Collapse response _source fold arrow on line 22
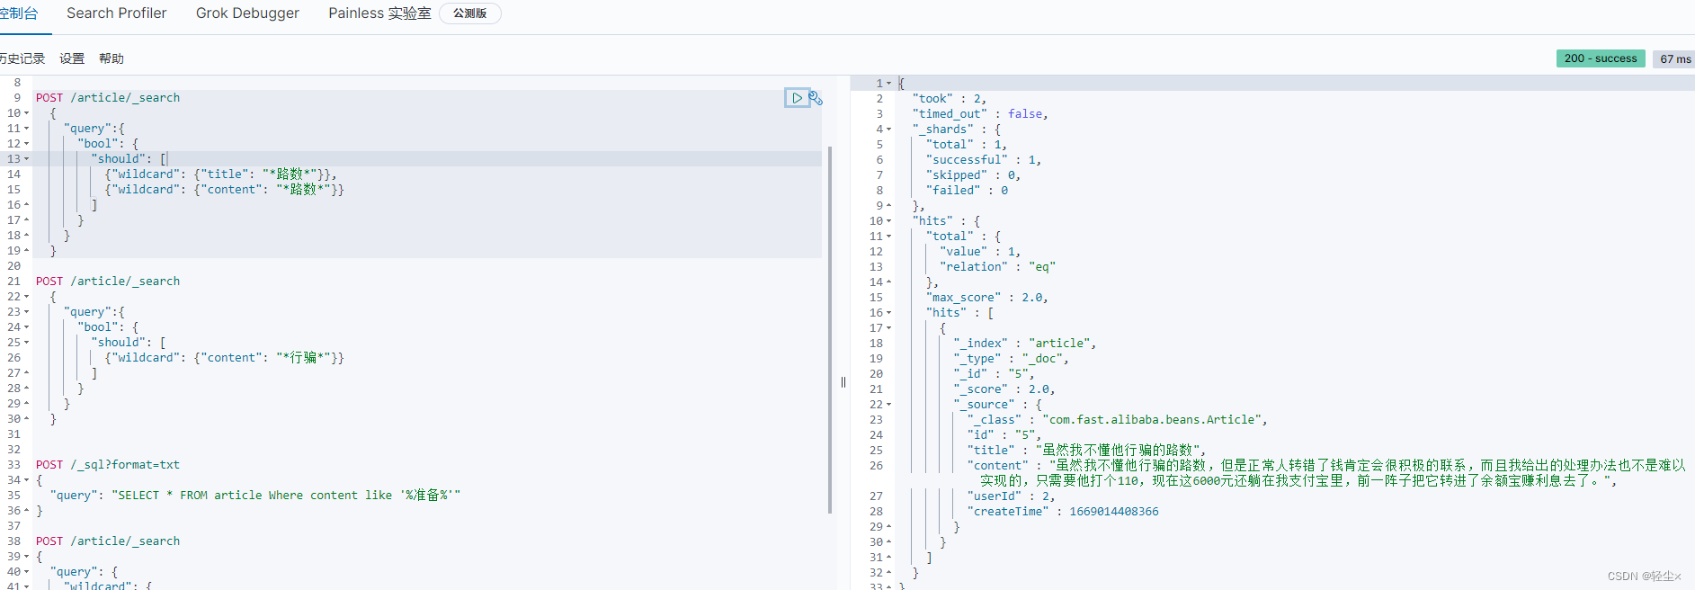Image resolution: width=1695 pixels, height=590 pixels. point(889,405)
